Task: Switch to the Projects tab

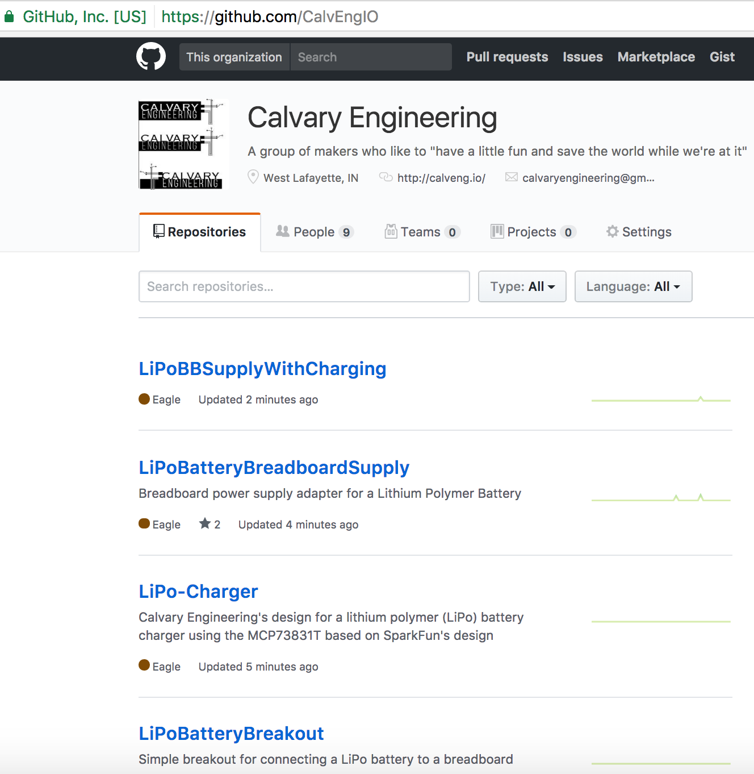Action: click(534, 232)
